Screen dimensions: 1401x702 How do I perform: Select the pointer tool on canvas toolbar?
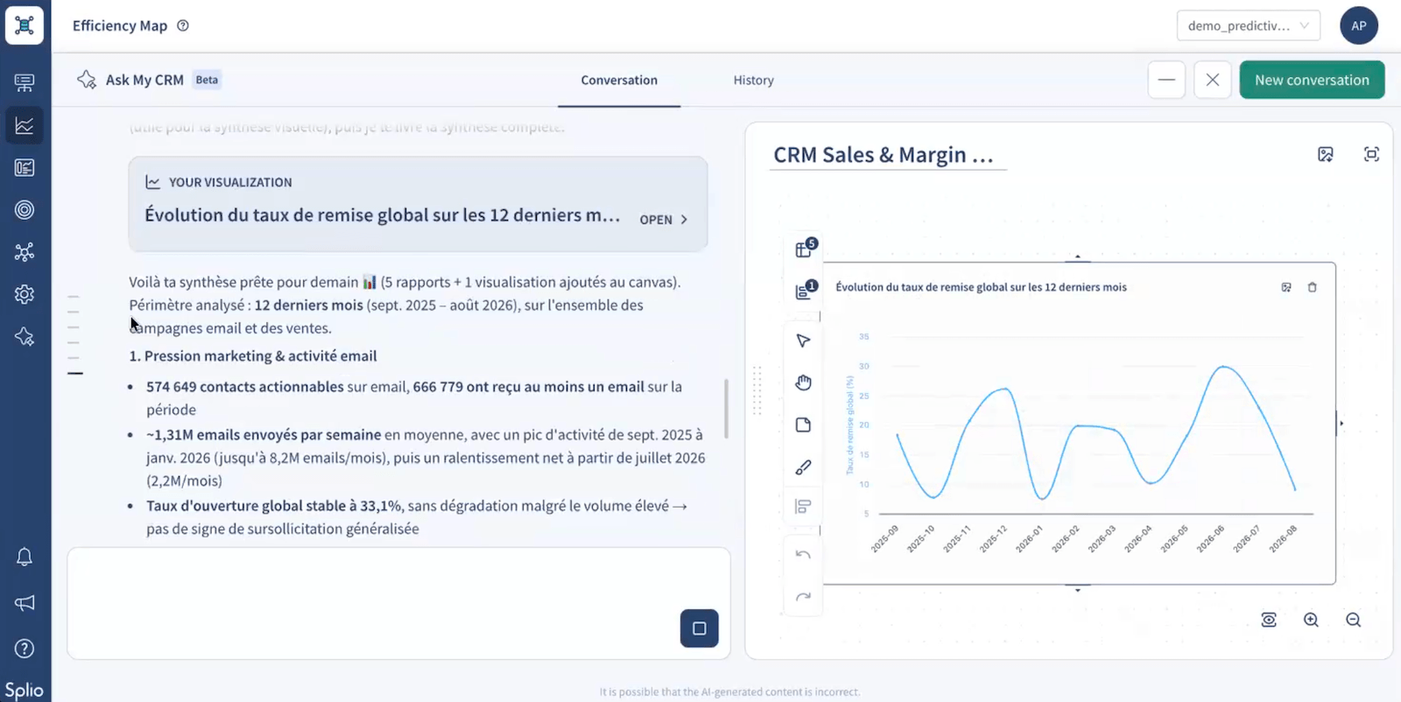[x=803, y=340]
